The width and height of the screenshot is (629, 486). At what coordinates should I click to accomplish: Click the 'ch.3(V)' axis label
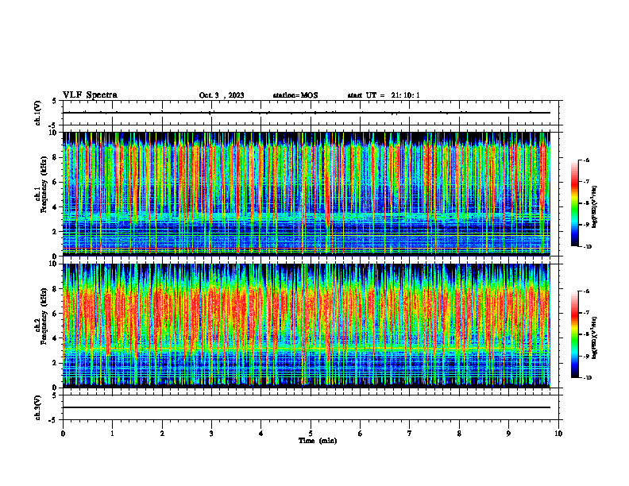click(38, 407)
